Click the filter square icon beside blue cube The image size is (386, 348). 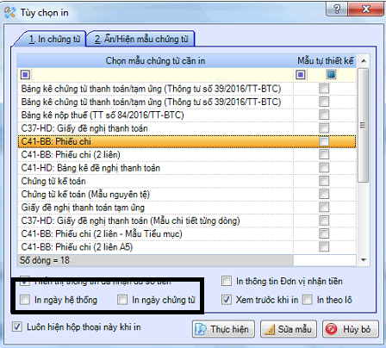[x=301, y=75]
